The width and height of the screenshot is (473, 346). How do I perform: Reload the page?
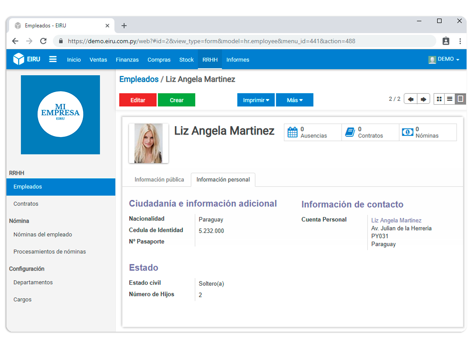(43, 41)
